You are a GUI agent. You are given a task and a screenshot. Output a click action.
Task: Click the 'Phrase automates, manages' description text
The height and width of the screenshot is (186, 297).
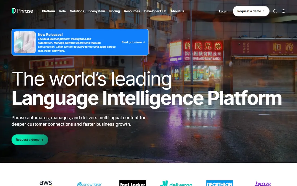(78, 121)
